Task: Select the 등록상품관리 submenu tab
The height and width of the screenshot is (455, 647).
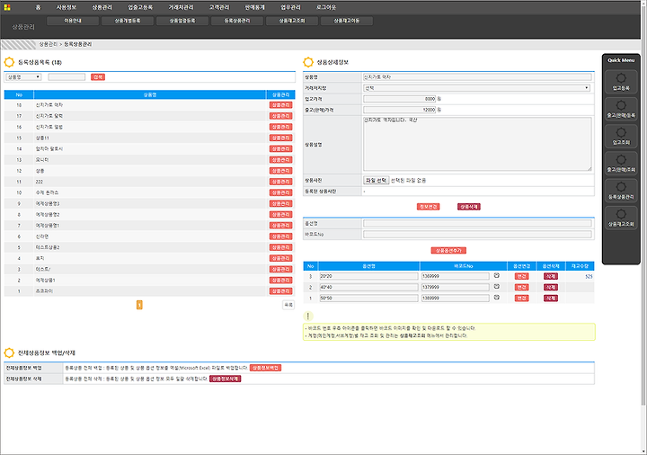Action: 237,21
